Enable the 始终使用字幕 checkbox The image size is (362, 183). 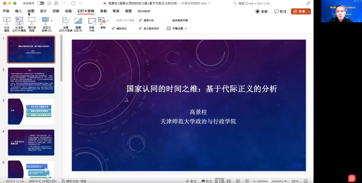[169, 20]
